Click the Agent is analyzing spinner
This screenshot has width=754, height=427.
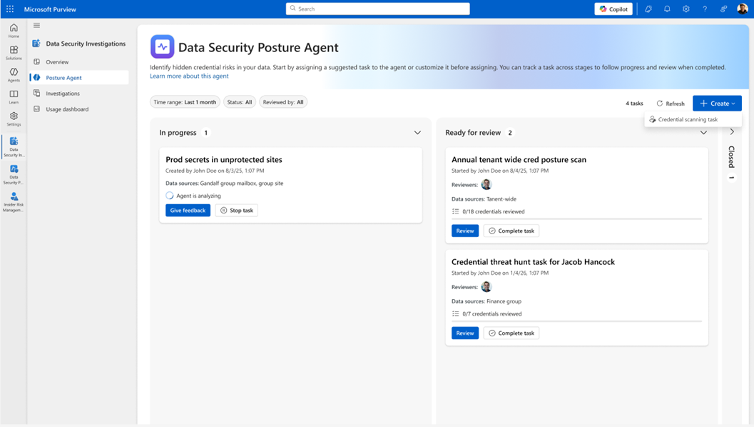click(169, 196)
